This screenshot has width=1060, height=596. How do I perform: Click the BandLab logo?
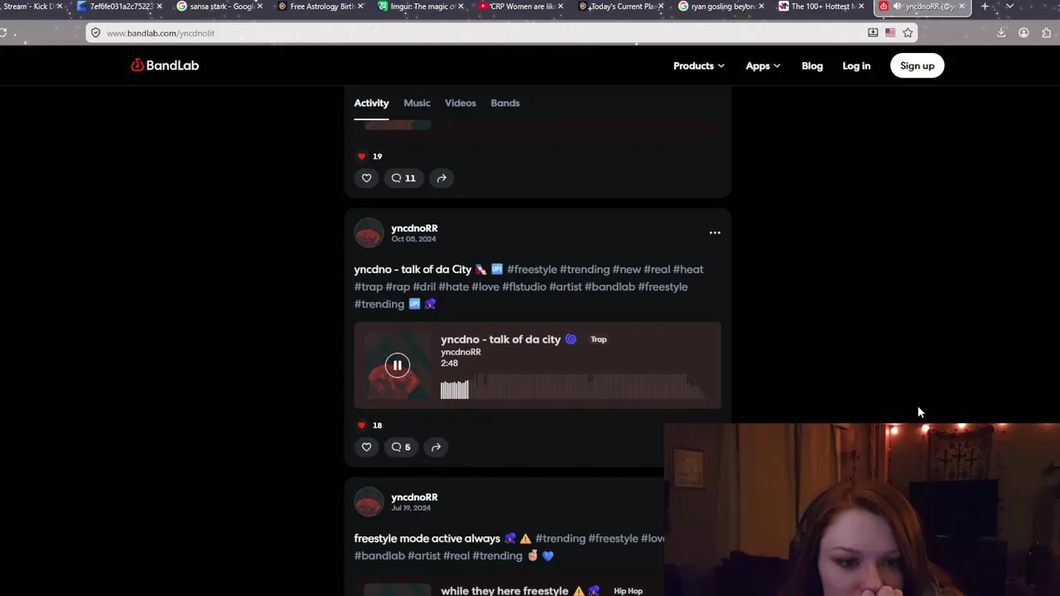(165, 65)
